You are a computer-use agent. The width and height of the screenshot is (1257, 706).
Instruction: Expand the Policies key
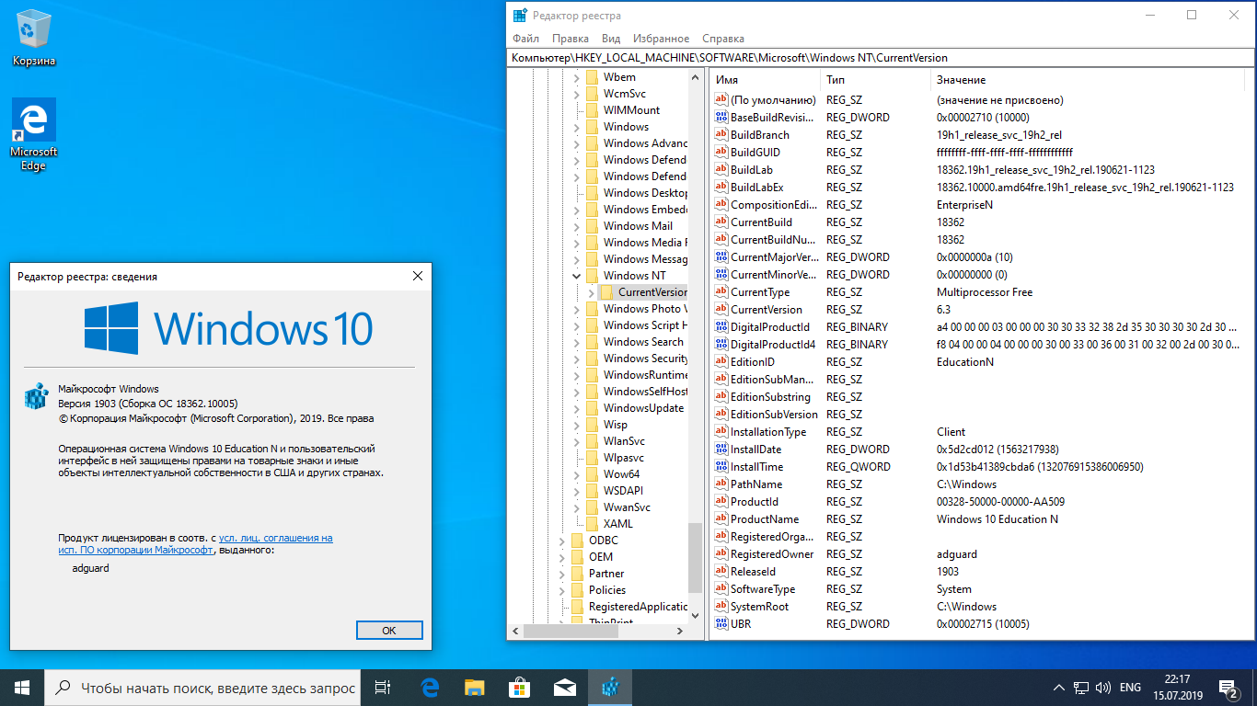click(562, 590)
